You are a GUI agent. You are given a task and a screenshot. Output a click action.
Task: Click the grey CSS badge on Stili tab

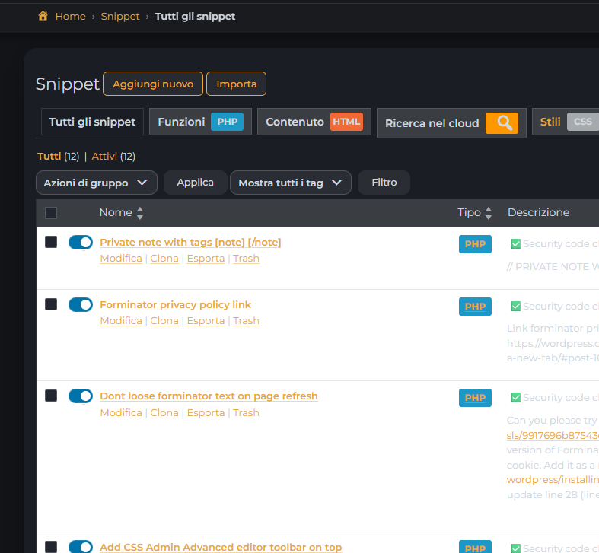[x=582, y=122]
